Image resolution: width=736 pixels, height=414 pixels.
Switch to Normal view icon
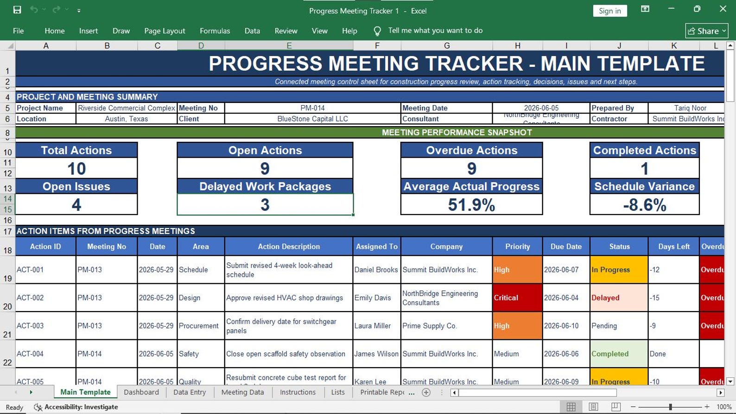pyautogui.click(x=571, y=407)
